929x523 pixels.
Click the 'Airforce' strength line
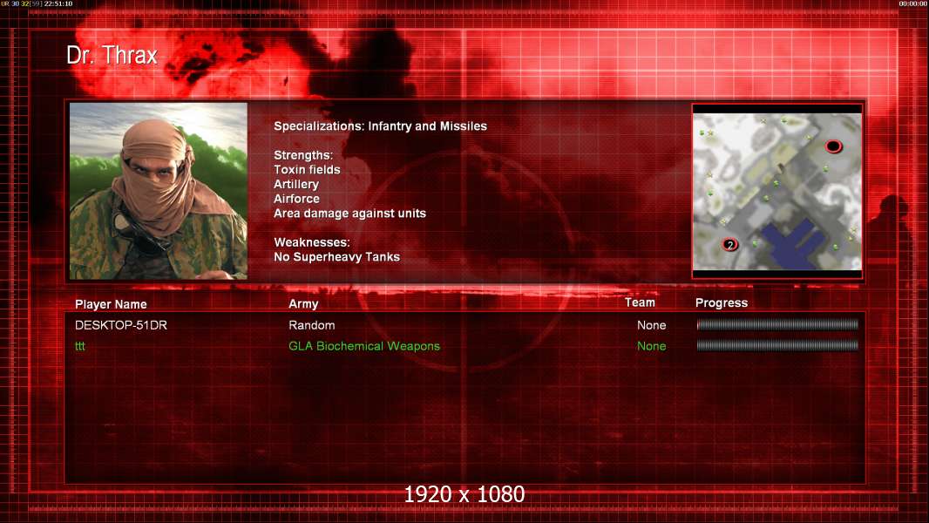coord(296,199)
